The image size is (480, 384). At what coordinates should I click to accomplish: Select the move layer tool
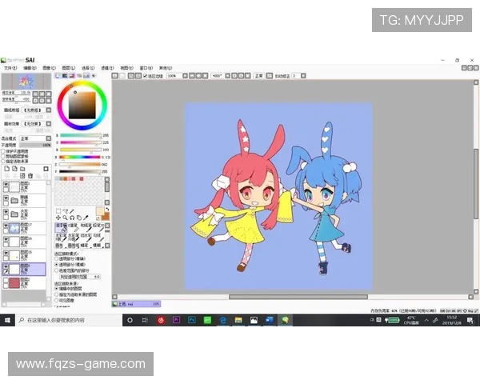pos(58,218)
